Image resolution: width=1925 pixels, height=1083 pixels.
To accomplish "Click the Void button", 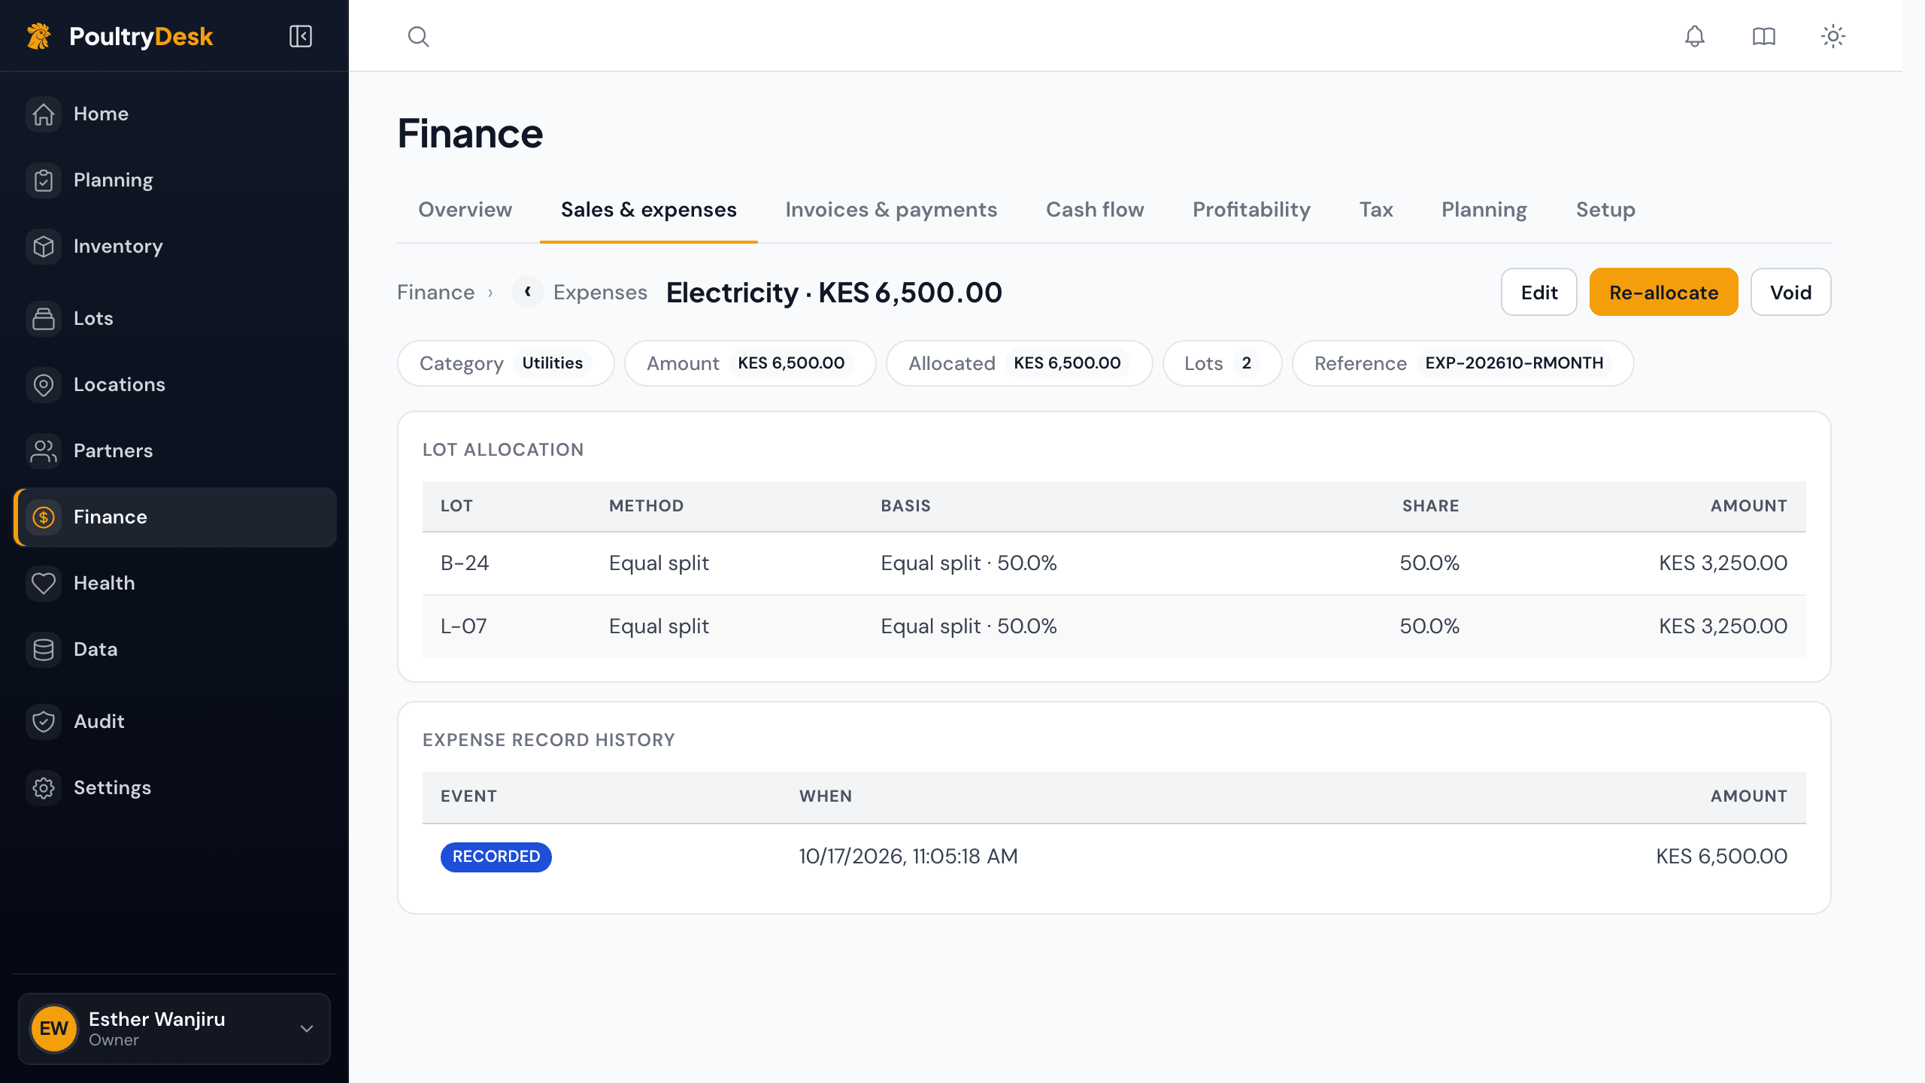I will pyautogui.click(x=1790, y=292).
